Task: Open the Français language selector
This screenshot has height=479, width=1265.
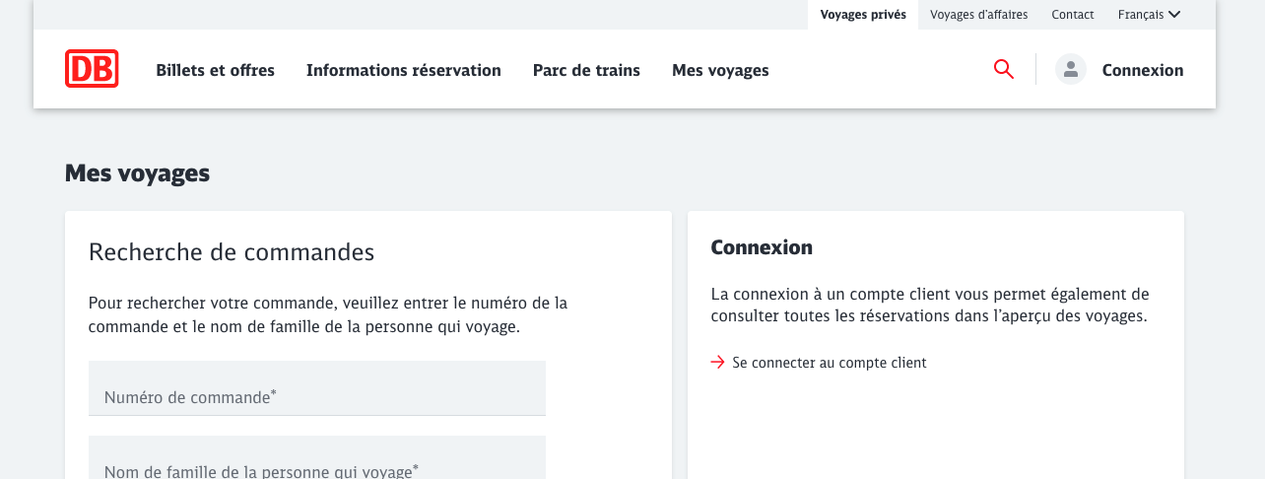Action: click(1141, 15)
